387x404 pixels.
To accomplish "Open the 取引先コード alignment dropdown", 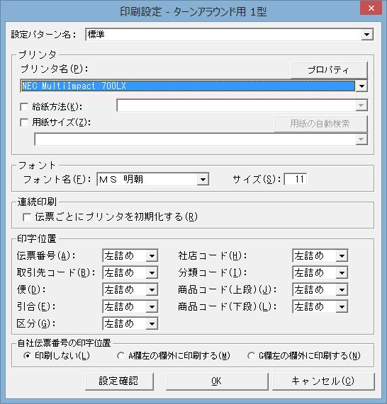I will (152, 272).
